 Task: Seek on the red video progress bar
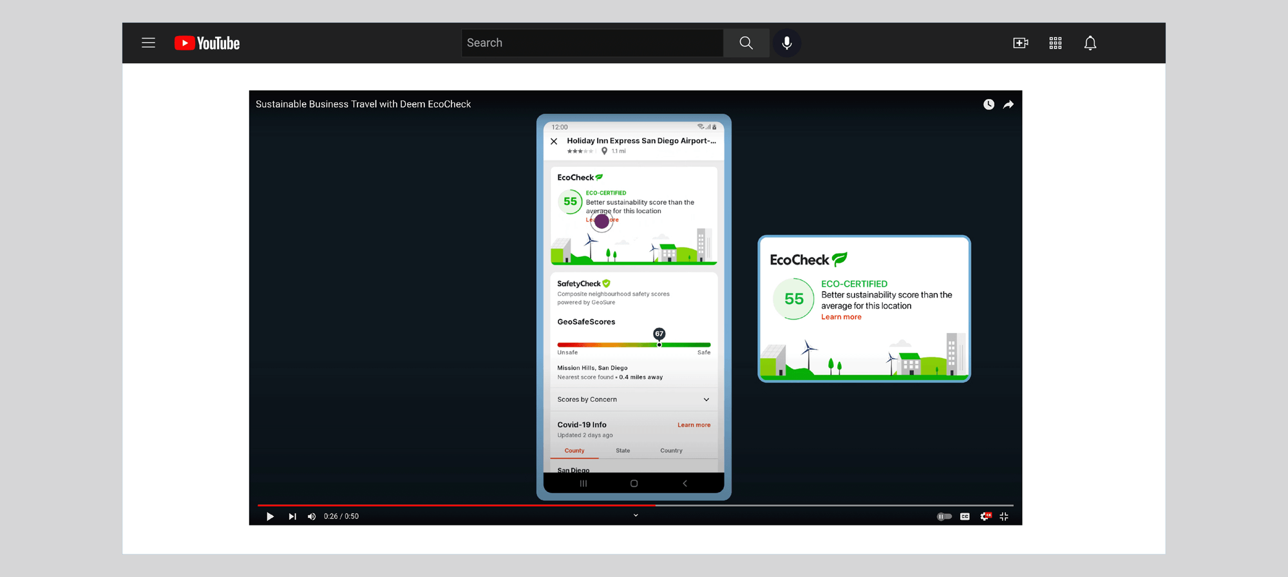tap(456, 506)
